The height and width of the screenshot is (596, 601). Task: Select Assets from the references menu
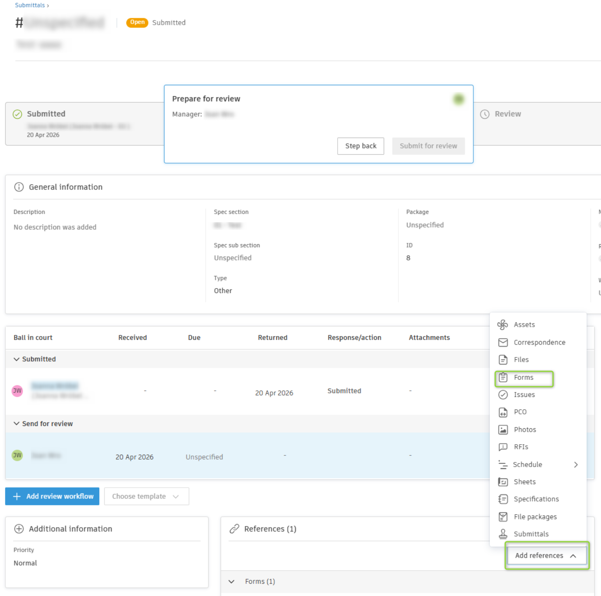coord(538,324)
